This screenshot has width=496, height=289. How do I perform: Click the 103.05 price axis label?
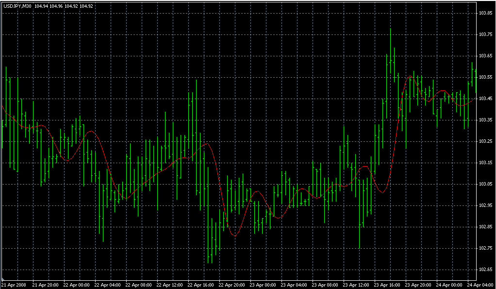pos(486,184)
